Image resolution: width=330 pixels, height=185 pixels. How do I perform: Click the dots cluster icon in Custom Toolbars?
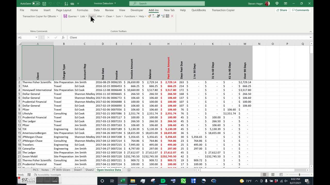coord(158,16)
